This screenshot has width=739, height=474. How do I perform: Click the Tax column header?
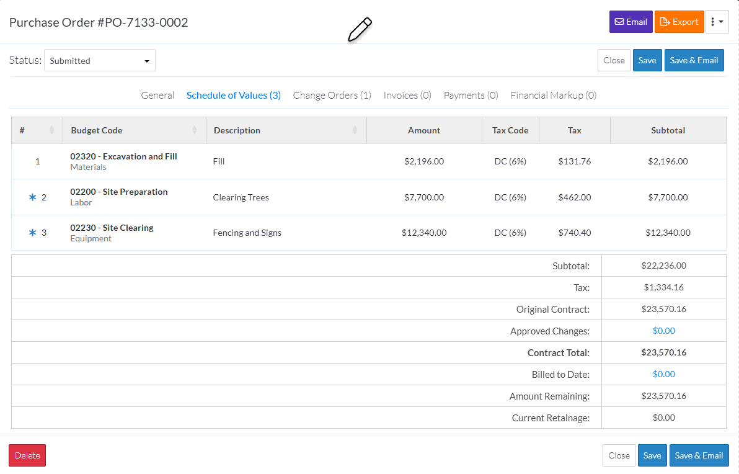point(575,130)
